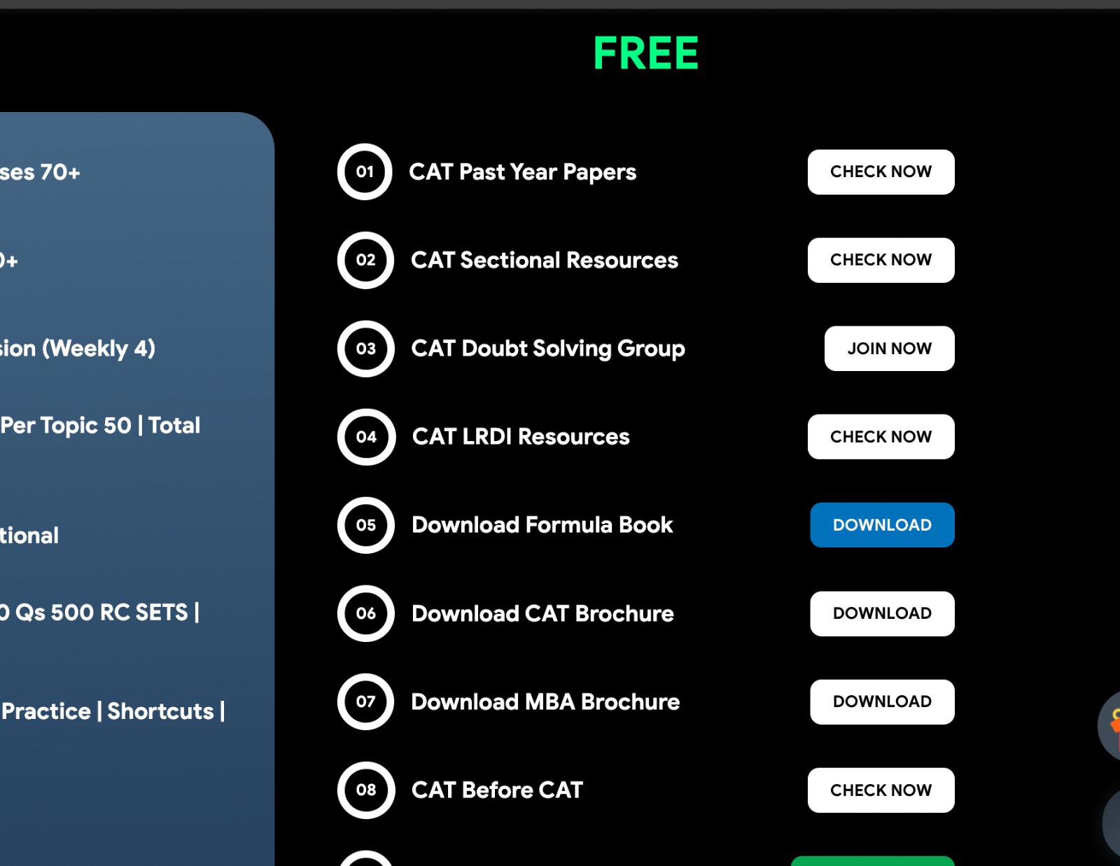This screenshot has height=866, width=1120.
Task: Check Now for CAT Past Year Papers
Action: click(x=881, y=172)
